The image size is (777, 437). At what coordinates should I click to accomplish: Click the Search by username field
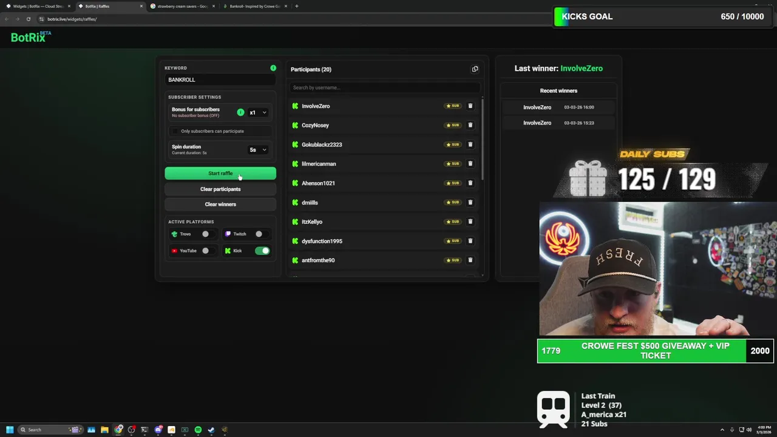[385, 87]
